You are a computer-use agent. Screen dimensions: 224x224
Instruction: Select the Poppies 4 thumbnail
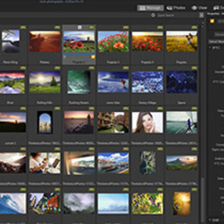tap(147, 41)
